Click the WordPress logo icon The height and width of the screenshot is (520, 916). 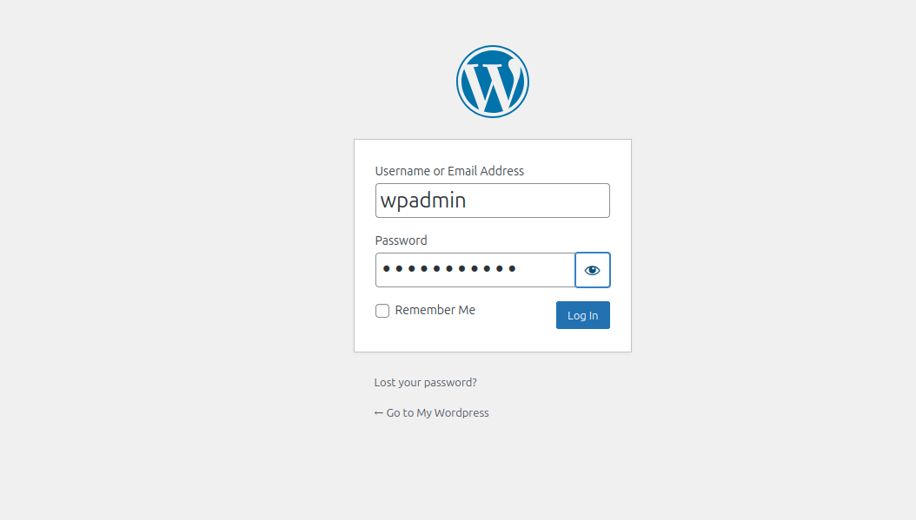pos(493,82)
